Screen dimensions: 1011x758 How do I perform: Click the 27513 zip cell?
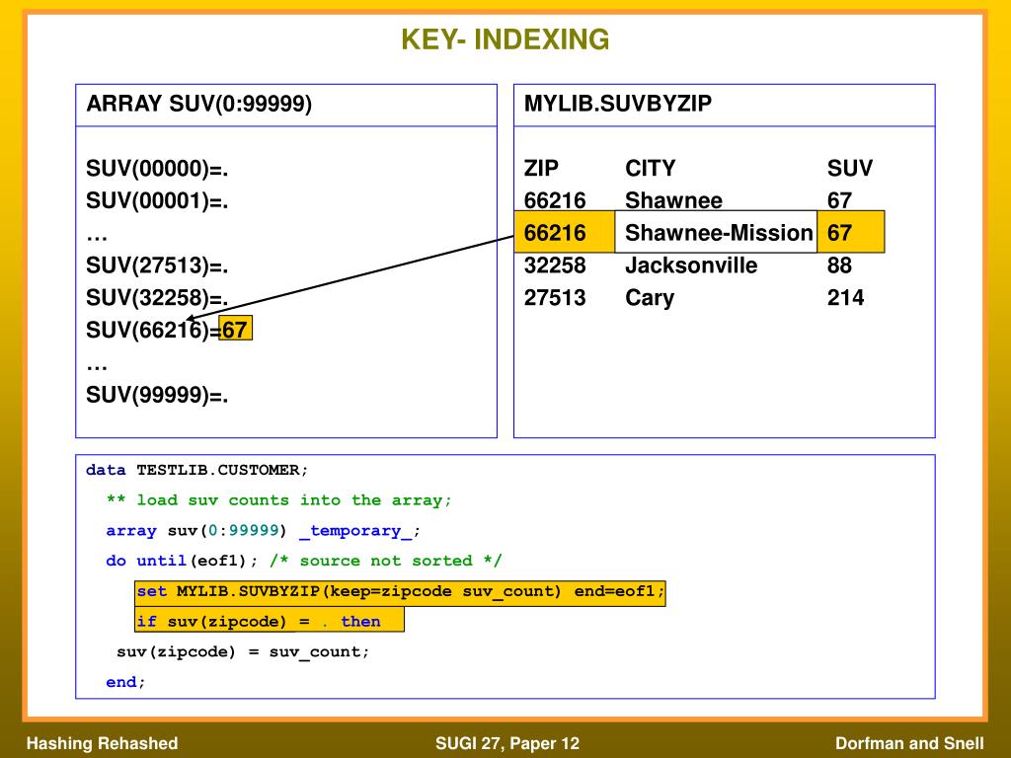555,298
